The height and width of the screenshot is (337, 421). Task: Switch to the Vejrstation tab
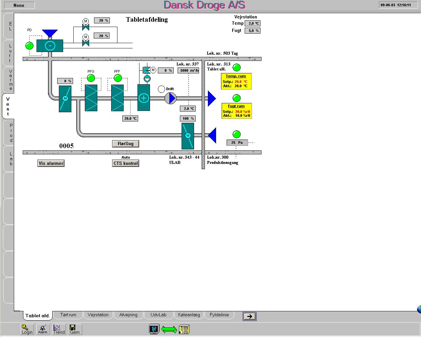98,315
